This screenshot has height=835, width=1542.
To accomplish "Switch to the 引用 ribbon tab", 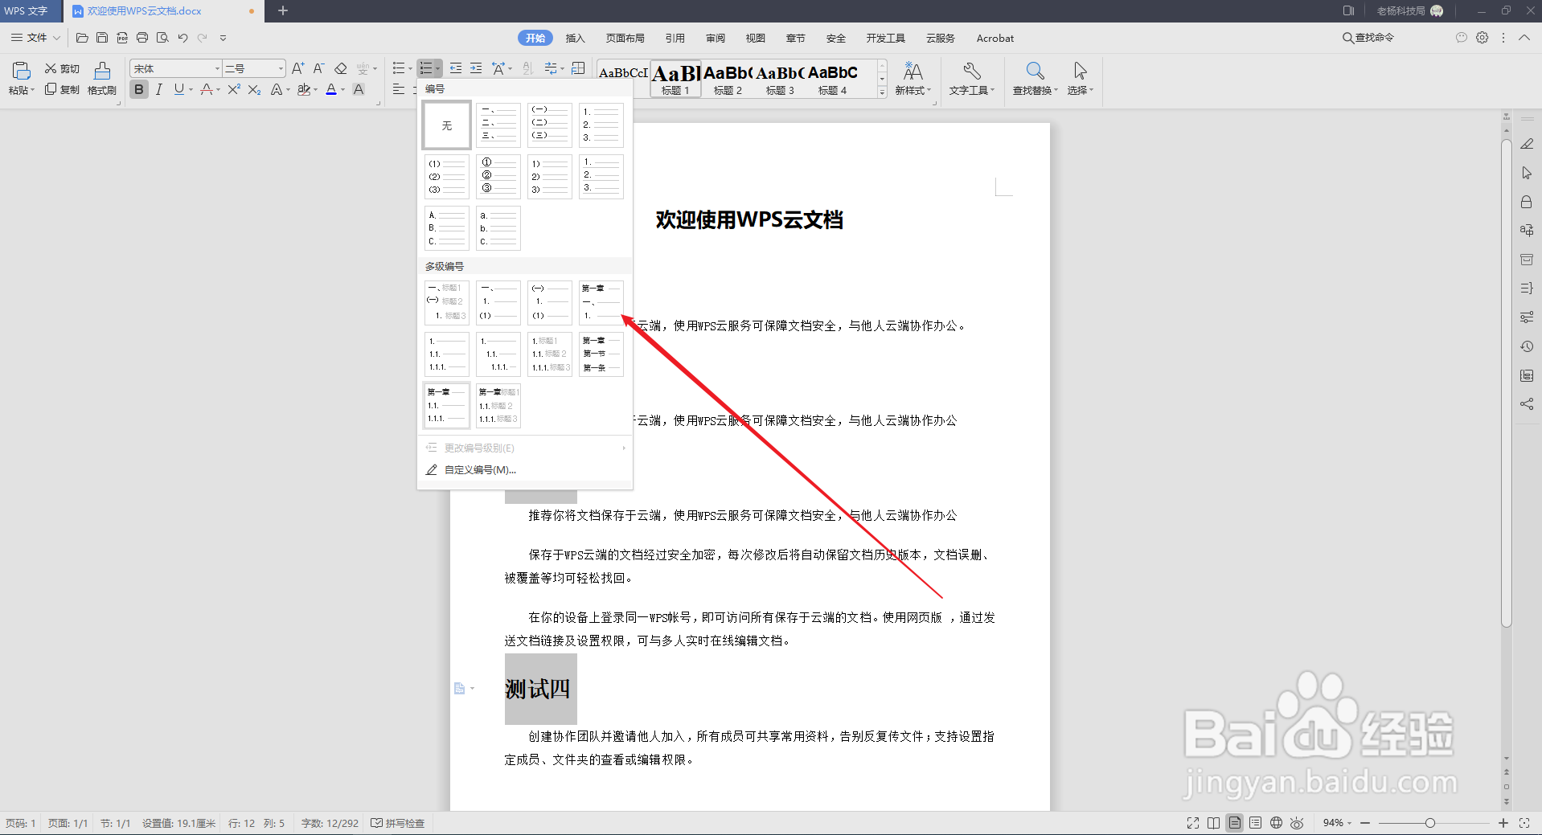I will pos(675,38).
